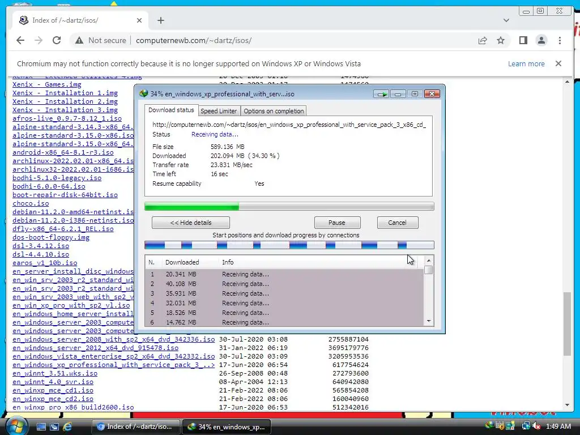Open the Learn more link
Image resolution: width=580 pixels, height=435 pixels.
point(526,63)
